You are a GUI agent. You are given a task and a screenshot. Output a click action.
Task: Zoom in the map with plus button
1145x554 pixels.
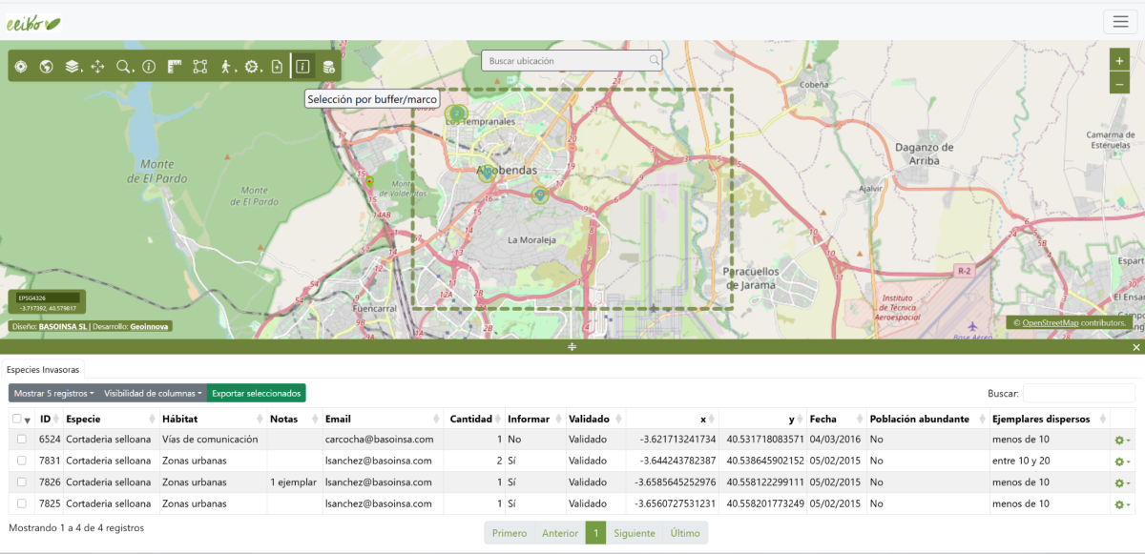tap(1119, 60)
